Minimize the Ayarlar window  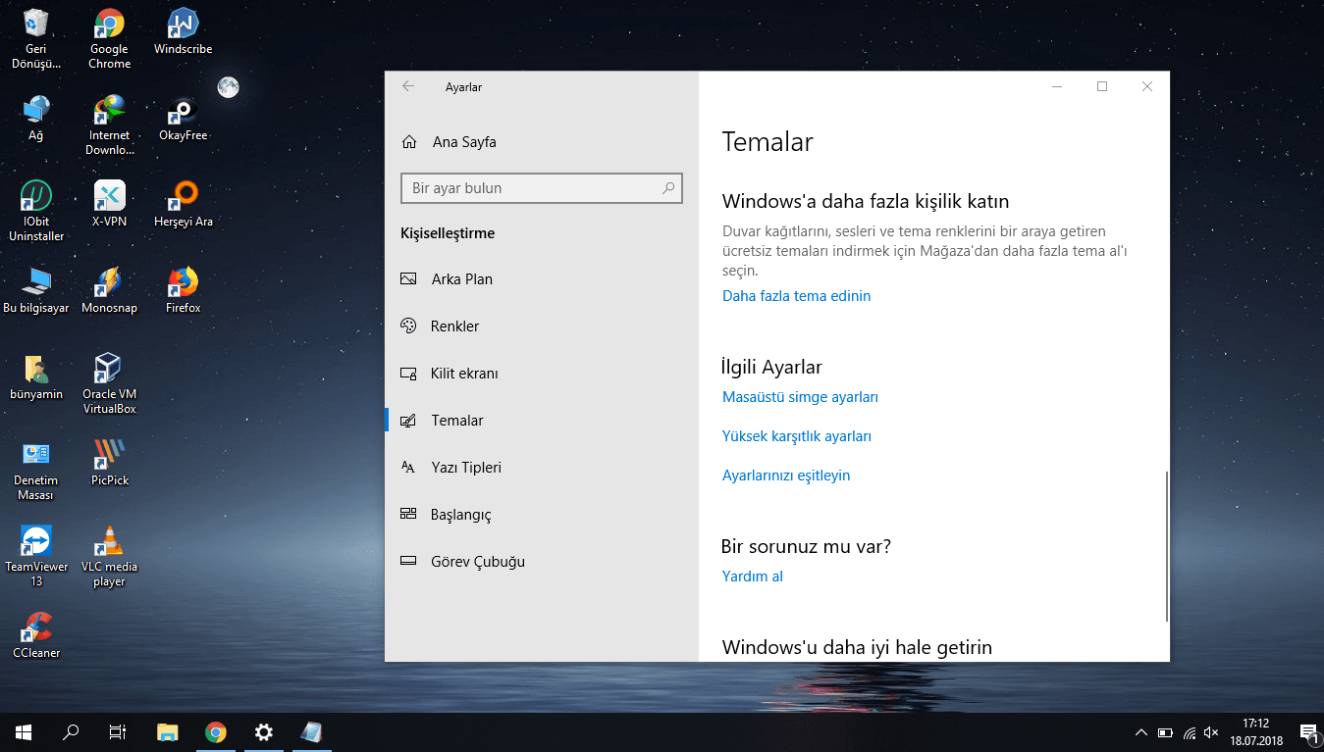1057,86
